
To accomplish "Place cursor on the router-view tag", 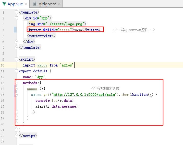I will pos(41,36).
